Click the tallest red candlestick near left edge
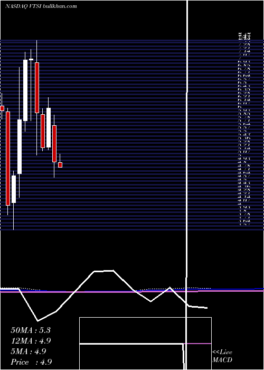The height and width of the screenshot is (370, 264). (8, 159)
